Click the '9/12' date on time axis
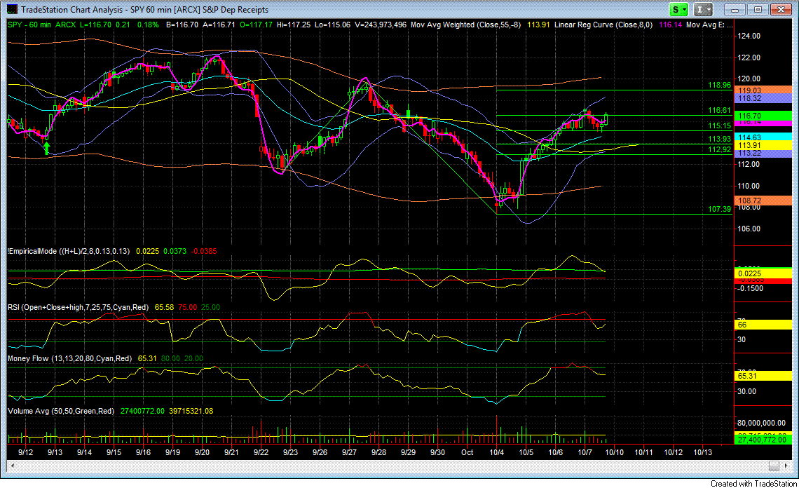The height and width of the screenshot is (488, 799). point(25,452)
